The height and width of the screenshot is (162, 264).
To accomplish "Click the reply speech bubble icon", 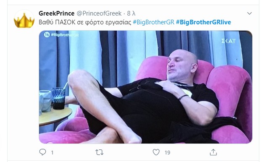I will pyautogui.click(x=42, y=152).
